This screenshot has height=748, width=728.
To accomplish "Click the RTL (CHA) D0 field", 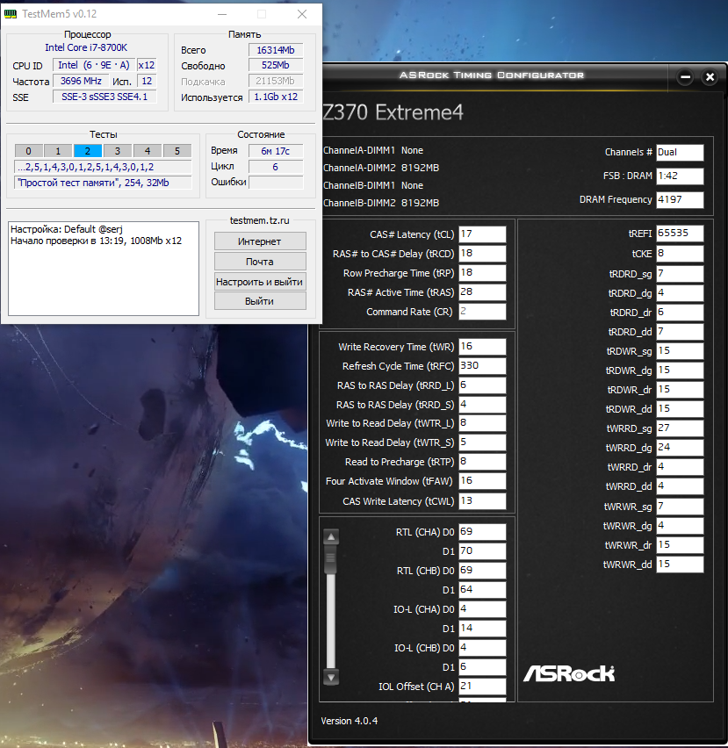I will pyautogui.click(x=482, y=532).
